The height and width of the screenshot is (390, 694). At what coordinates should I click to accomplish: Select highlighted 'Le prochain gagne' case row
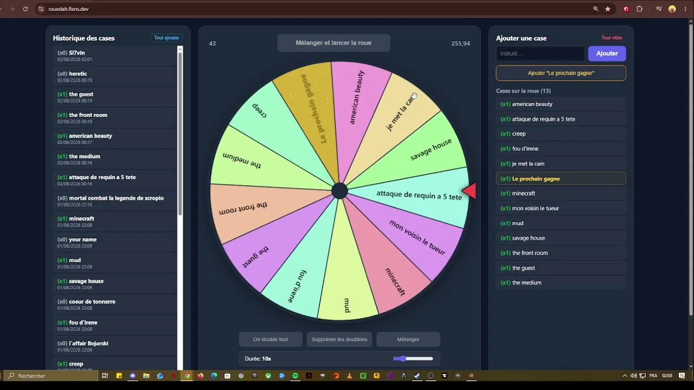[x=561, y=178]
